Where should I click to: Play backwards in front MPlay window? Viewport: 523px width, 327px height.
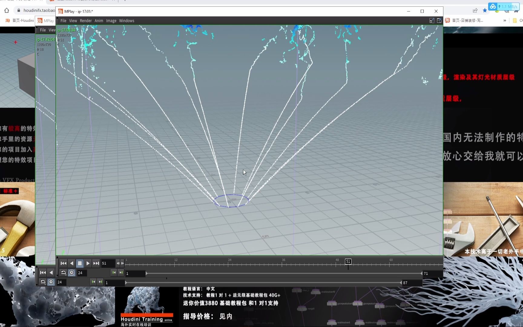[72, 263]
